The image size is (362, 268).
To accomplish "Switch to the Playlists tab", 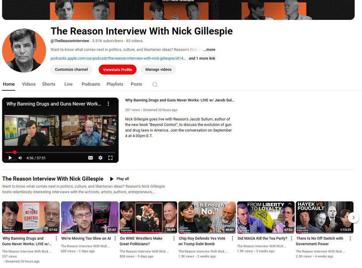I will [115, 84].
